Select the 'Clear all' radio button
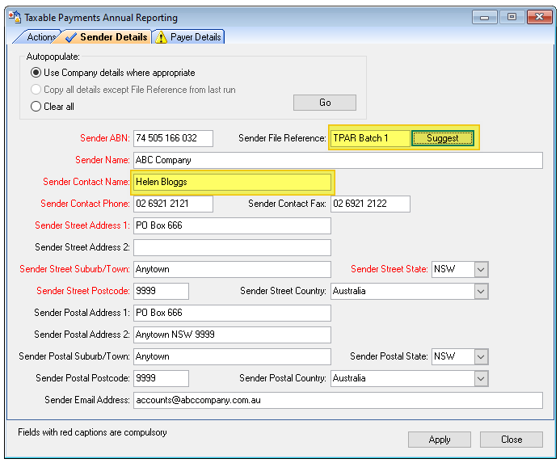The image size is (560, 463). tap(36, 107)
